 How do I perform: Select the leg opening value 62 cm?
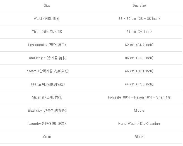click(x=139, y=45)
